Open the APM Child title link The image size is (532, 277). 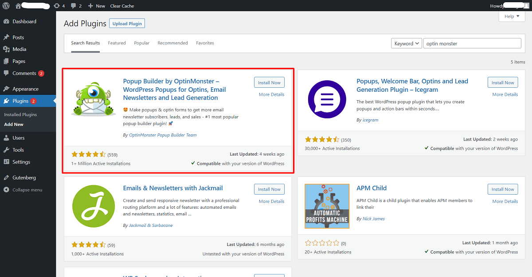(x=372, y=188)
